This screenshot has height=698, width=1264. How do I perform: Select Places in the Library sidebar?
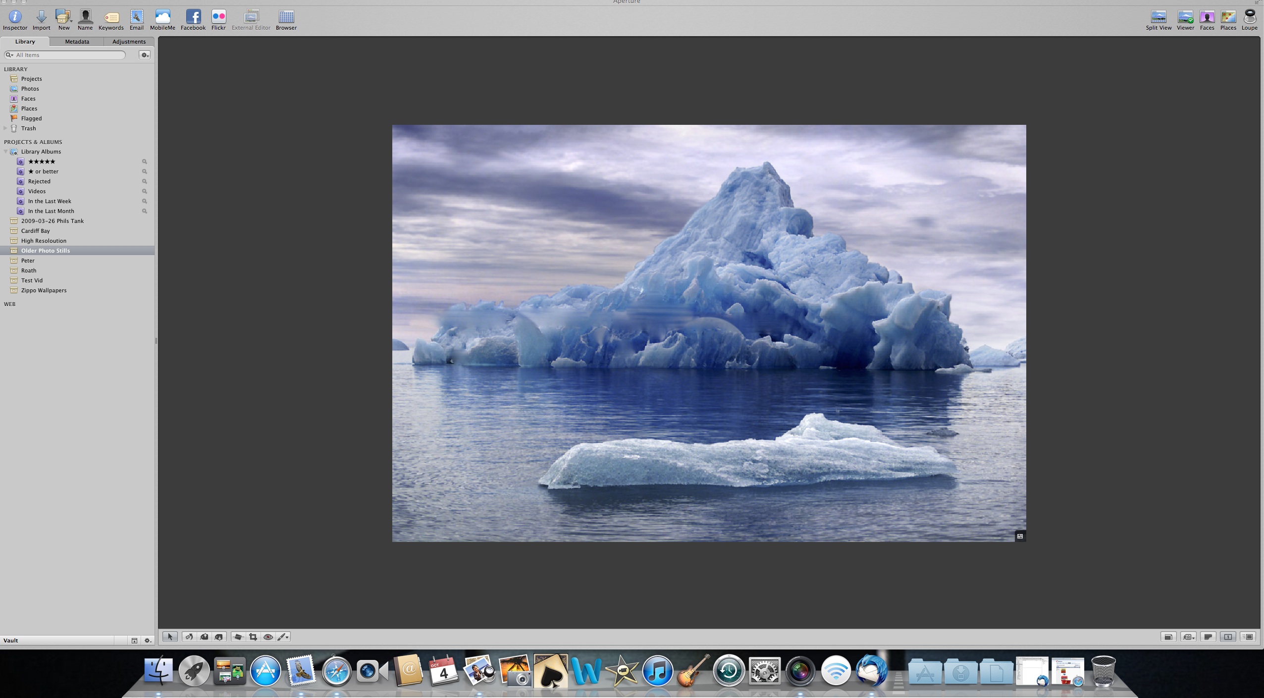pos(77,108)
